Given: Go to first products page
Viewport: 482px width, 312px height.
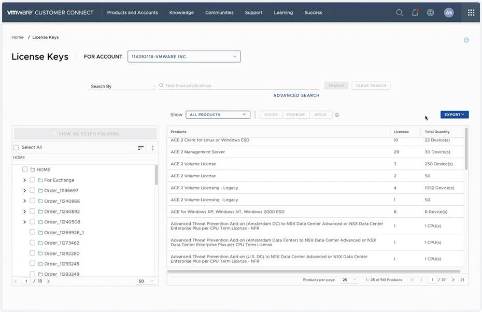Looking at the screenshot, I should point(412,280).
